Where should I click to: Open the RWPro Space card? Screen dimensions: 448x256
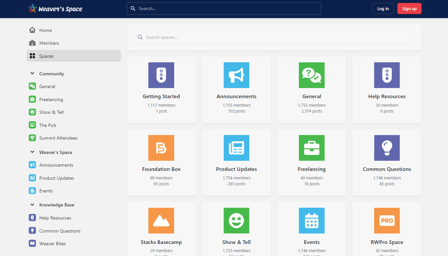point(387,228)
